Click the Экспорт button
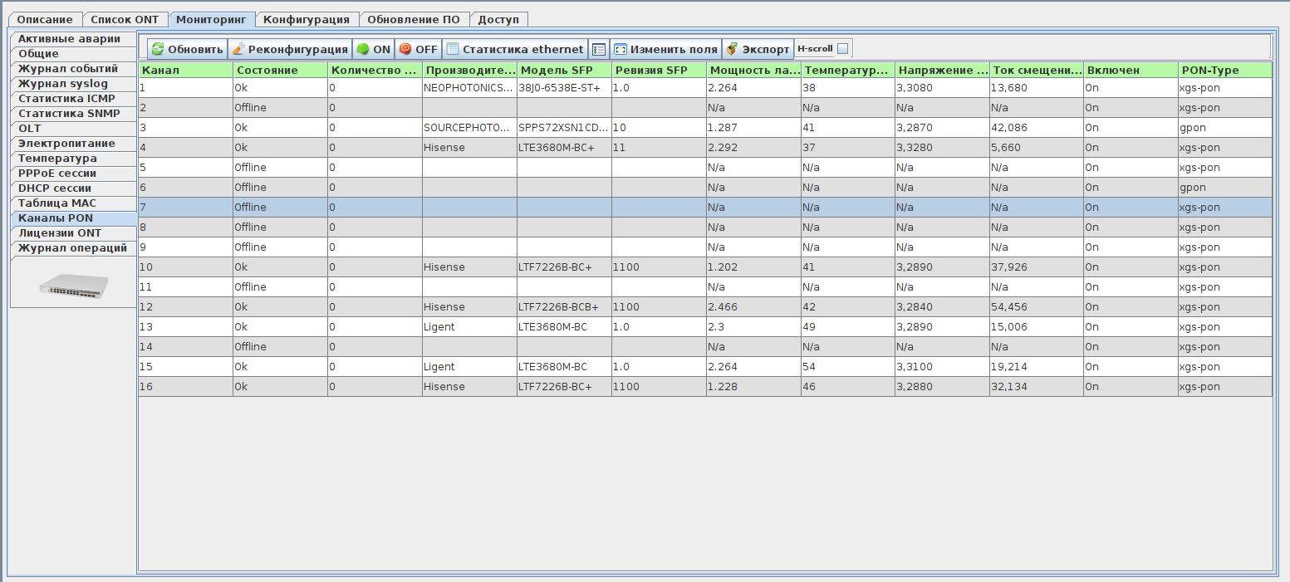This screenshot has height=582, width=1290. click(x=757, y=49)
